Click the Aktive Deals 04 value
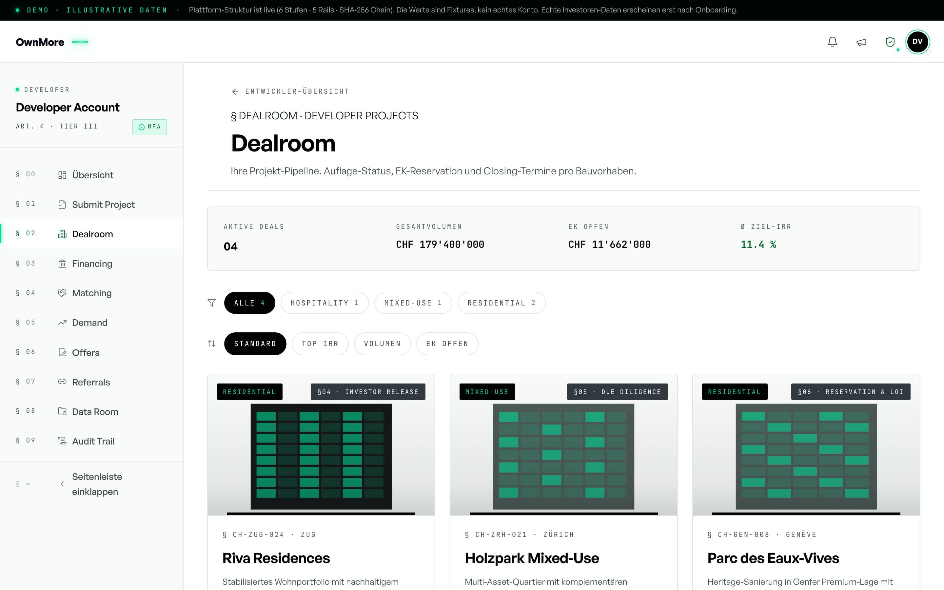944x590 pixels. 230,246
